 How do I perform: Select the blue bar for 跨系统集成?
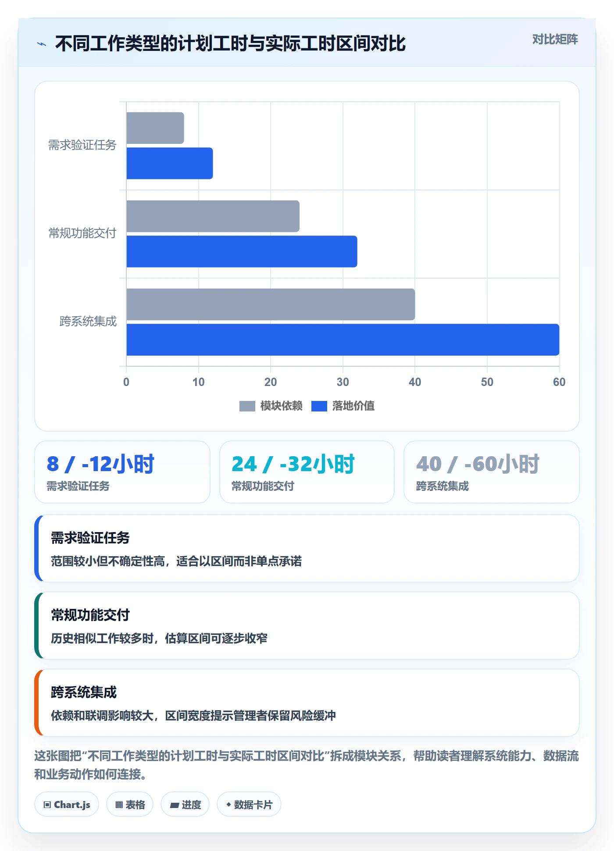click(343, 340)
